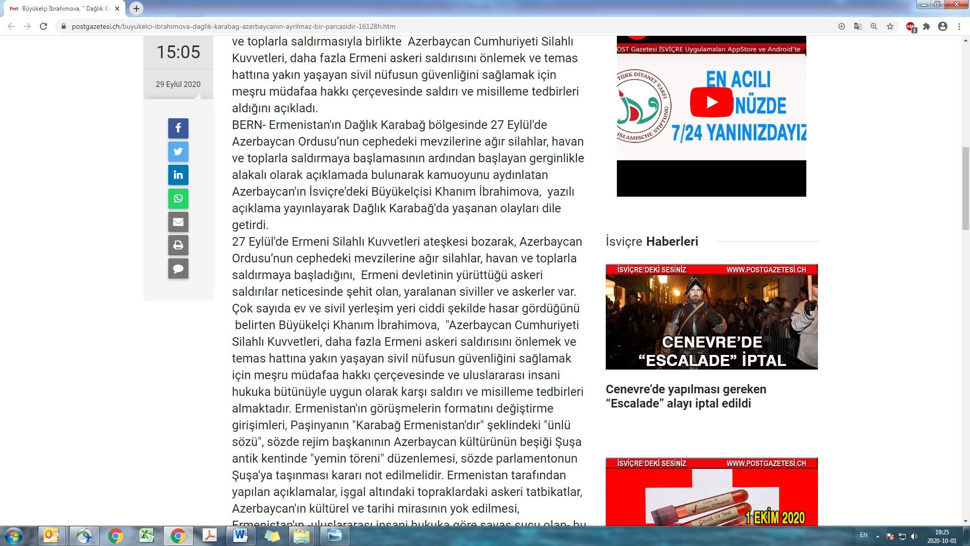Open the Windows Start menu

point(14,536)
